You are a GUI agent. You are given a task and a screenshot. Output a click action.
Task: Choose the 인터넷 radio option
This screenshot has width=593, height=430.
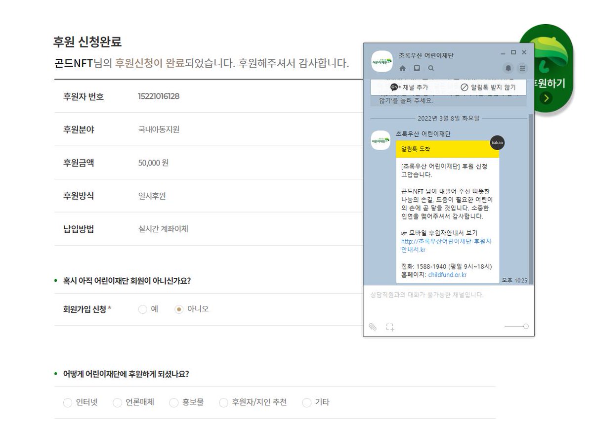coord(68,403)
